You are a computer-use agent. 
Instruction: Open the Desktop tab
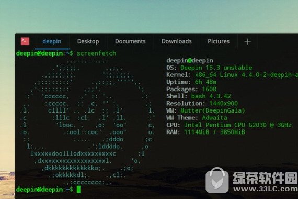tap(88, 41)
